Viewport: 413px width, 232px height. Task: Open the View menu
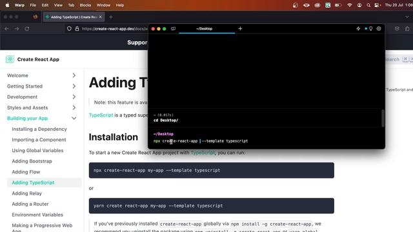58,5
